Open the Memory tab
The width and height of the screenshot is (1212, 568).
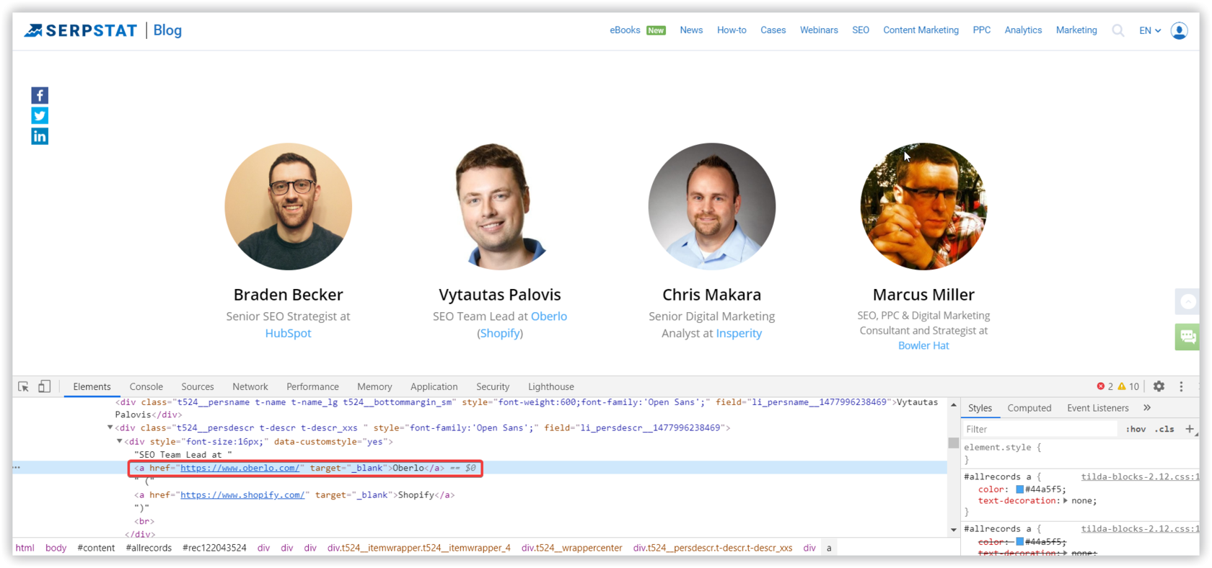point(374,386)
